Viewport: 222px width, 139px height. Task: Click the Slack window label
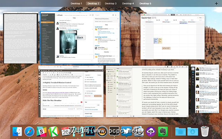tap(80, 37)
